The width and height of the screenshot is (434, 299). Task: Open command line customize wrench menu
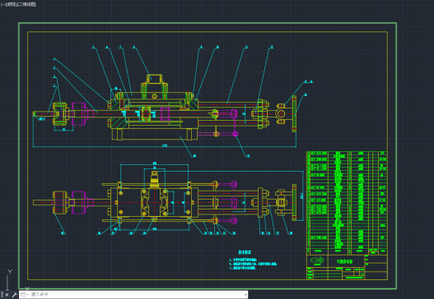pyautogui.click(x=14, y=295)
